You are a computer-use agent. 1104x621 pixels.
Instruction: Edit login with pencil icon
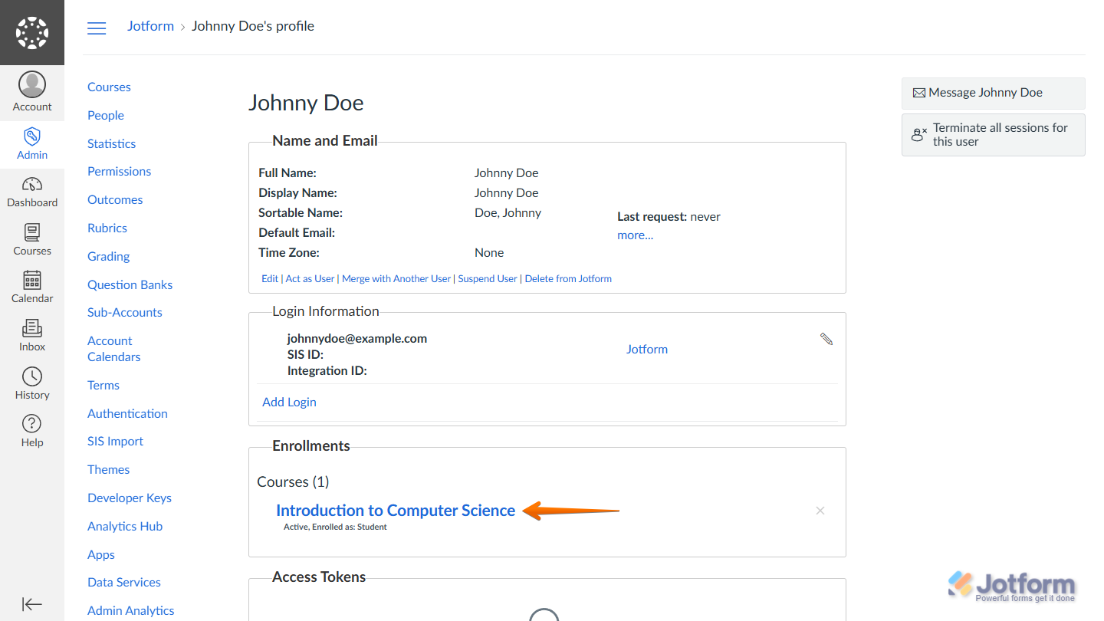(x=826, y=339)
